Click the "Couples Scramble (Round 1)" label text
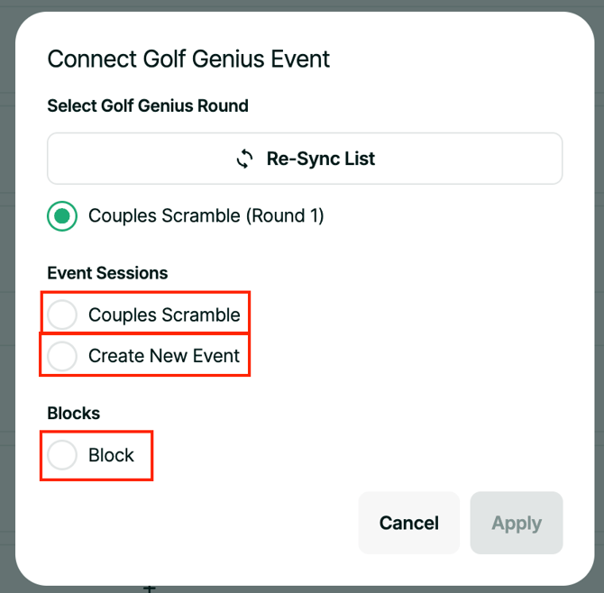 pos(206,216)
